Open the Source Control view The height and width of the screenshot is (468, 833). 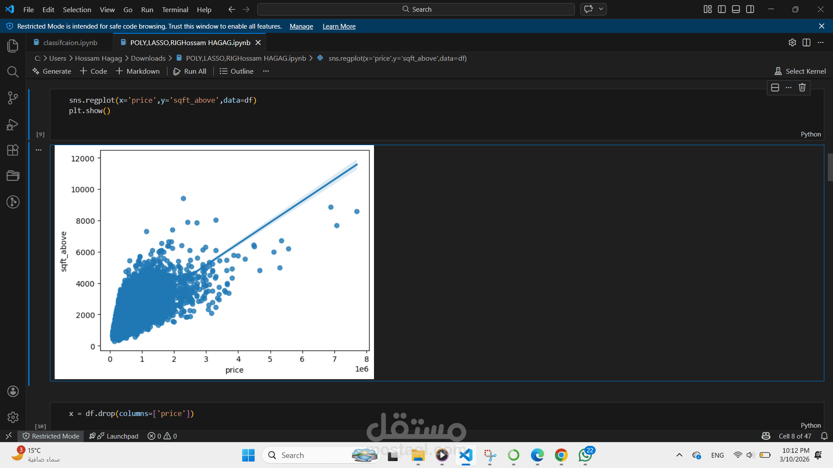(x=13, y=98)
